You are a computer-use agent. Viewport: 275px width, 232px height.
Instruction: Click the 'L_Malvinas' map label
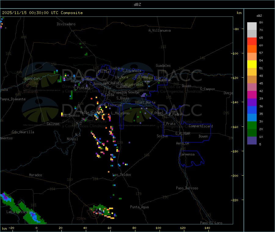pos(120,113)
